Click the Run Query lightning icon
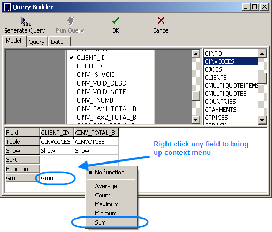This screenshot has height=232, width=272. click(71, 21)
